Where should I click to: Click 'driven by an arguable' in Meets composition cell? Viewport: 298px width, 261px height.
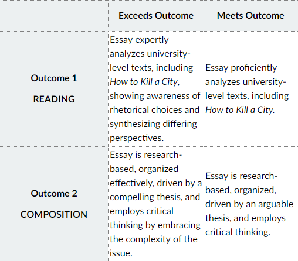[249, 204]
